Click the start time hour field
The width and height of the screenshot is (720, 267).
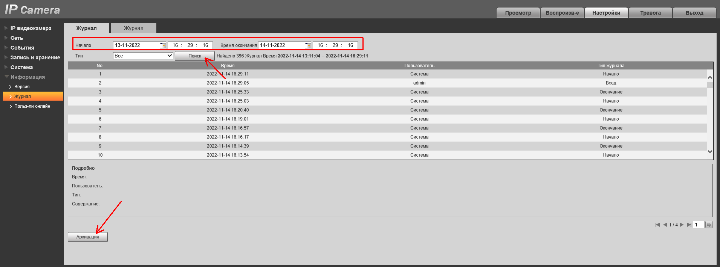click(x=175, y=45)
